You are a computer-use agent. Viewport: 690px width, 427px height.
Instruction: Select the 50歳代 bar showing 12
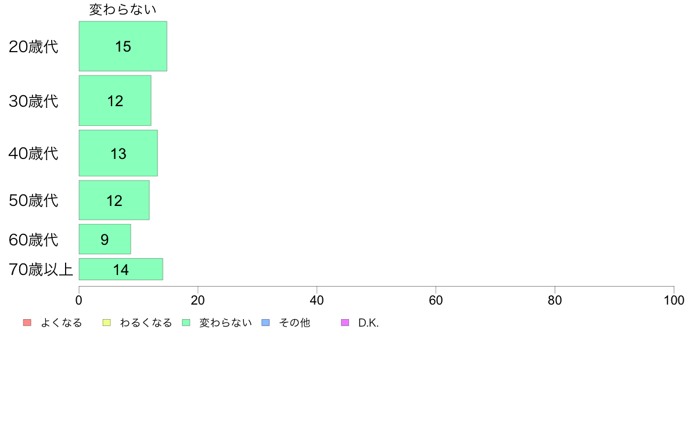tap(114, 200)
